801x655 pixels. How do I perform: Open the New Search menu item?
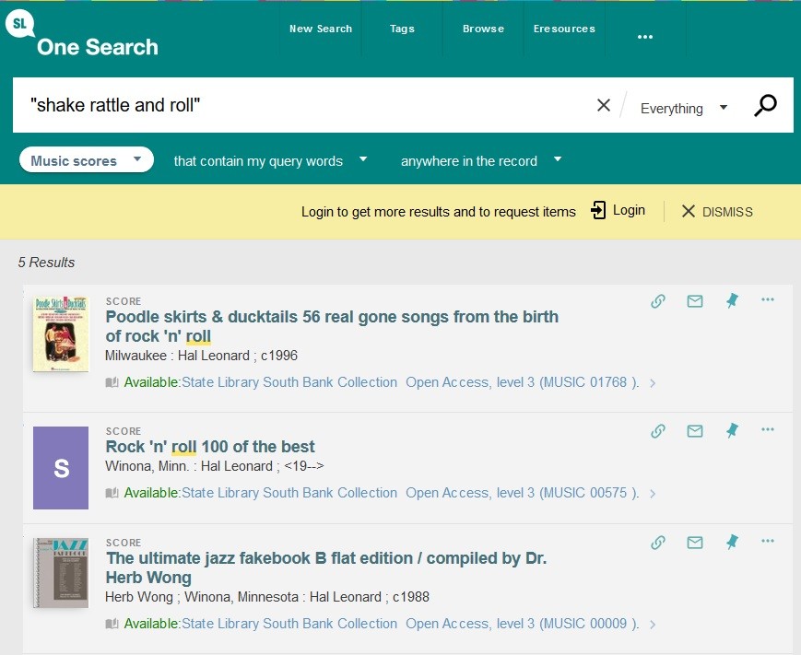click(321, 29)
